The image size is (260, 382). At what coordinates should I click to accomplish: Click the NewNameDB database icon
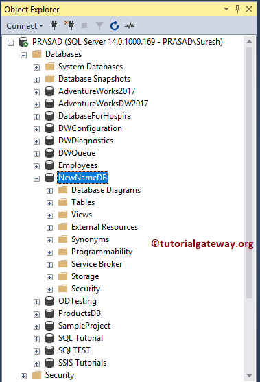(x=49, y=178)
